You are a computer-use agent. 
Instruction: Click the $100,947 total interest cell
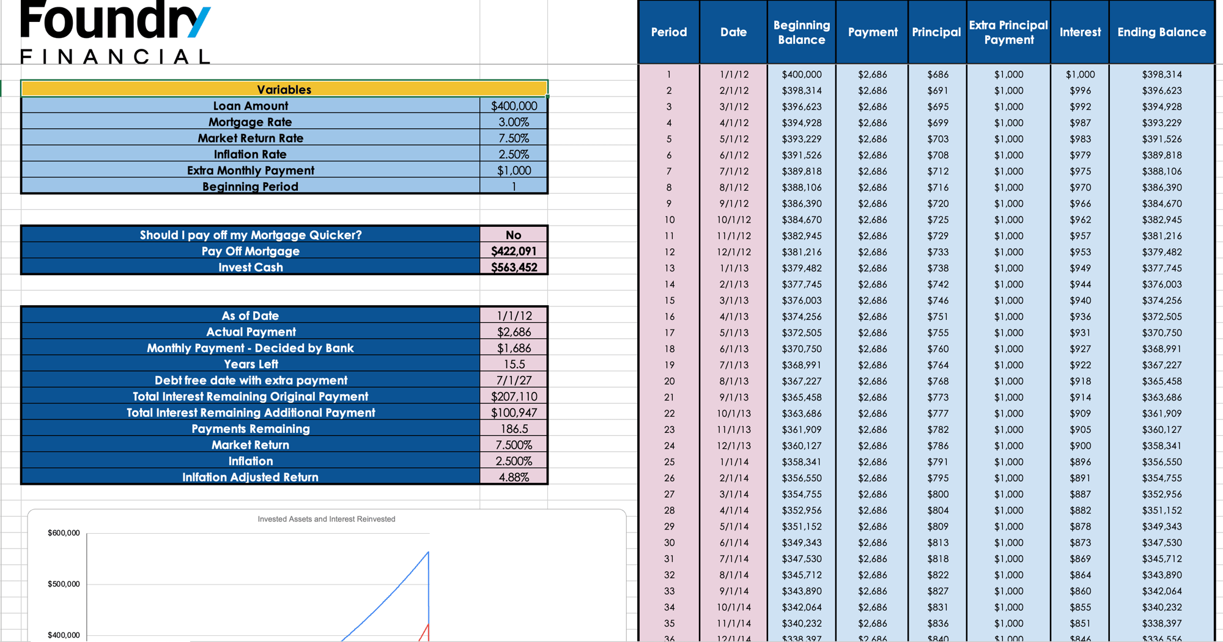pyautogui.click(x=514, y=413)
